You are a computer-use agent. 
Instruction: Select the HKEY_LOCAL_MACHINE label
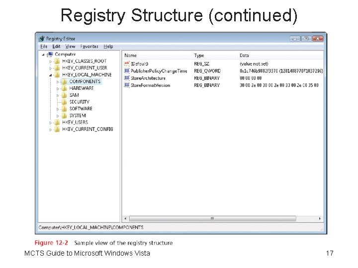(87, 75)
